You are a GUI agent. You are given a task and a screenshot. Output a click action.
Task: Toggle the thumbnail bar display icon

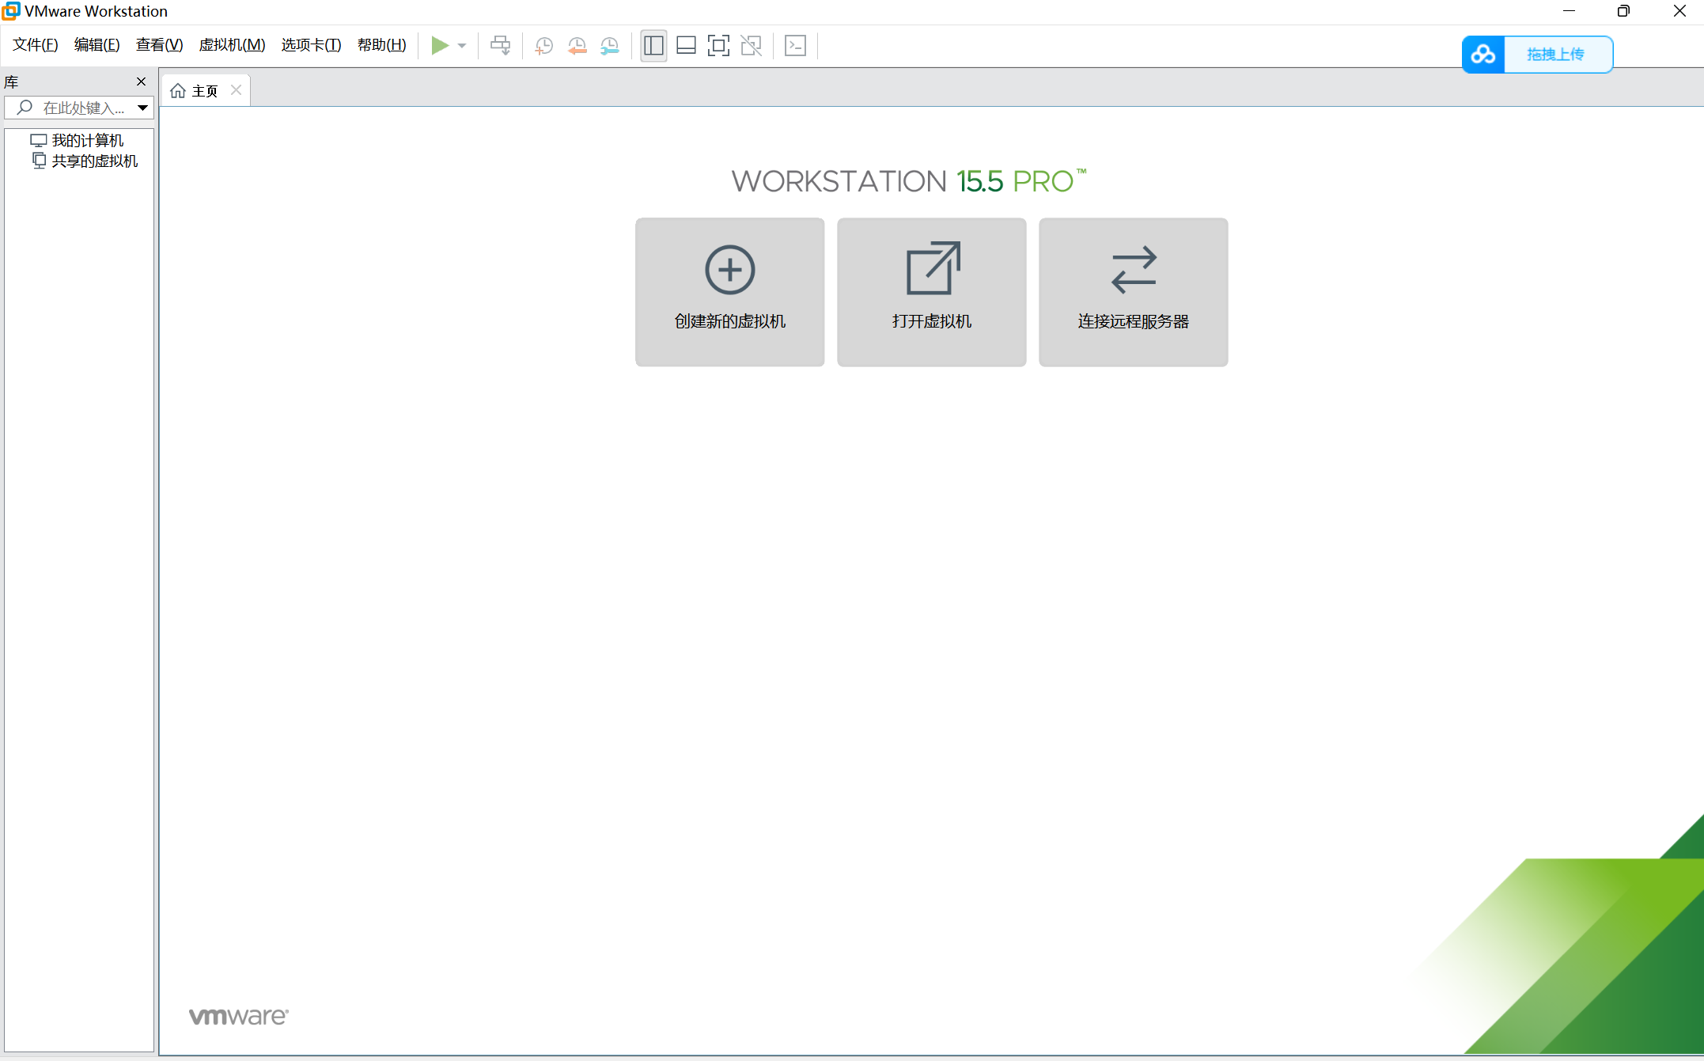pos(686,45)
